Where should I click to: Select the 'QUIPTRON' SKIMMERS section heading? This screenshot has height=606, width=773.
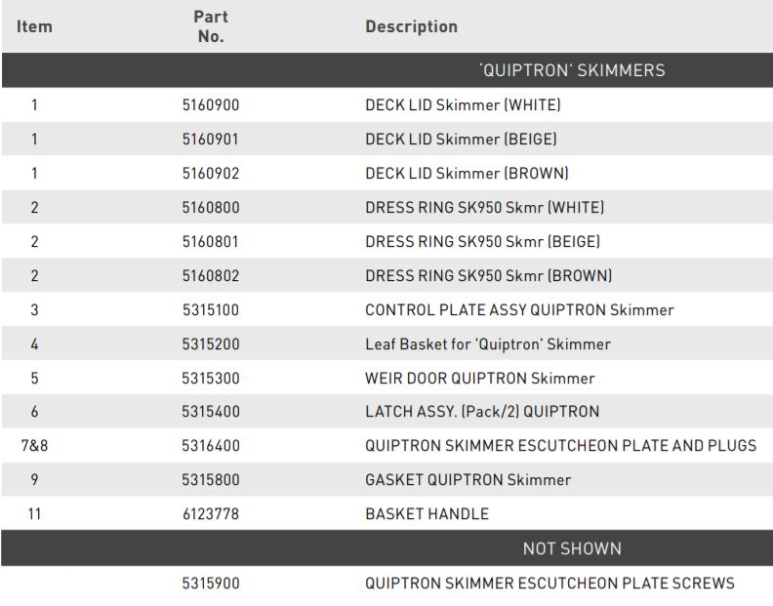(x=572, y=70)
